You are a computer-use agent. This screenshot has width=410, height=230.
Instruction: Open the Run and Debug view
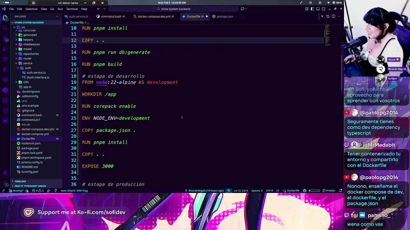tap(5, 49)
